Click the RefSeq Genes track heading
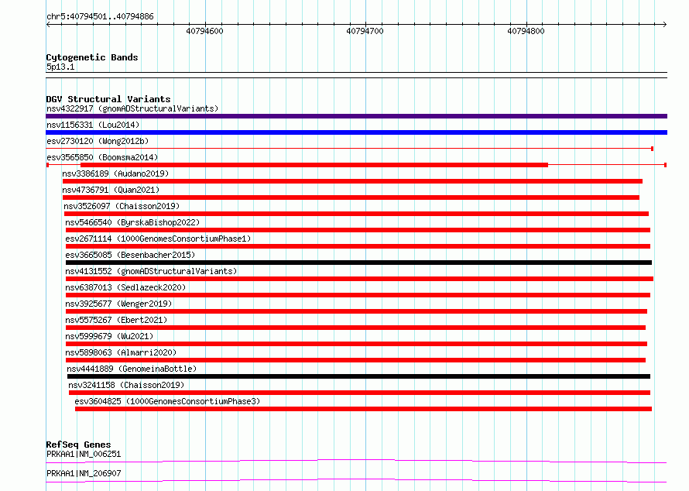The image size is (689, 491). coord(78,445)
